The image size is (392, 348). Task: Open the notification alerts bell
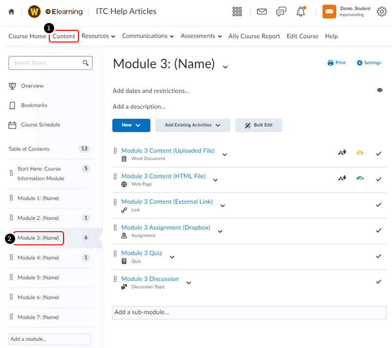[300, 11]
